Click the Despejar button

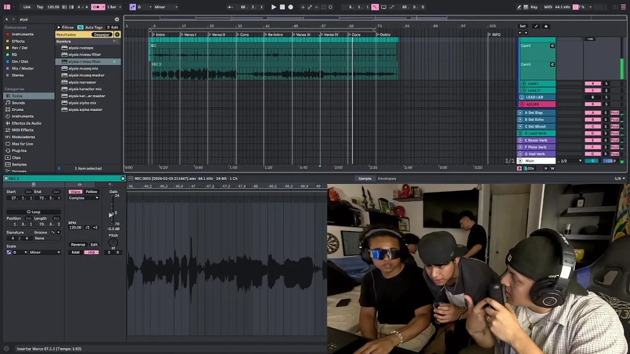pos(101,34)
